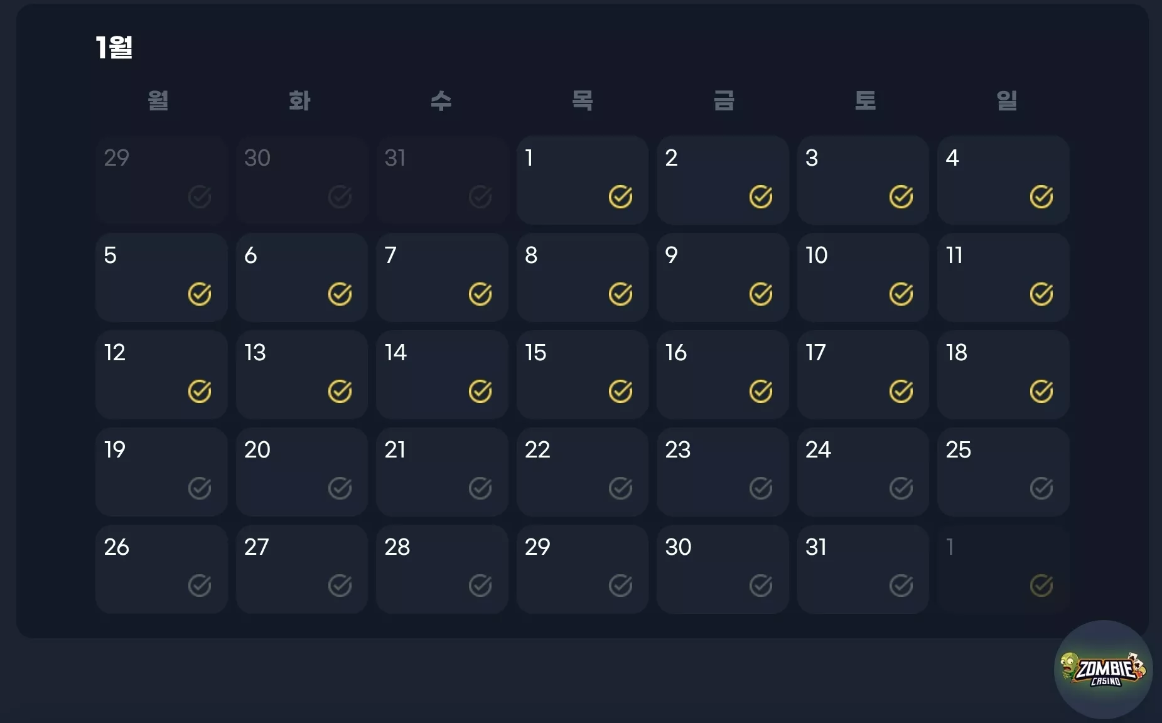
Task: Click the 1월 month title
Action: click(114, 48)
